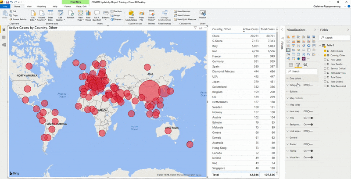The height and width of the screenshot is (179, 351).
Task: Open the Format paint roller pane
Action: pos(298,64)
